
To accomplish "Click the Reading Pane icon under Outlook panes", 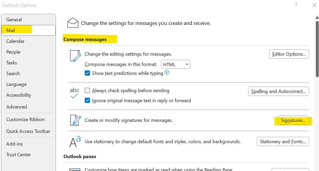I will [75, 169].
